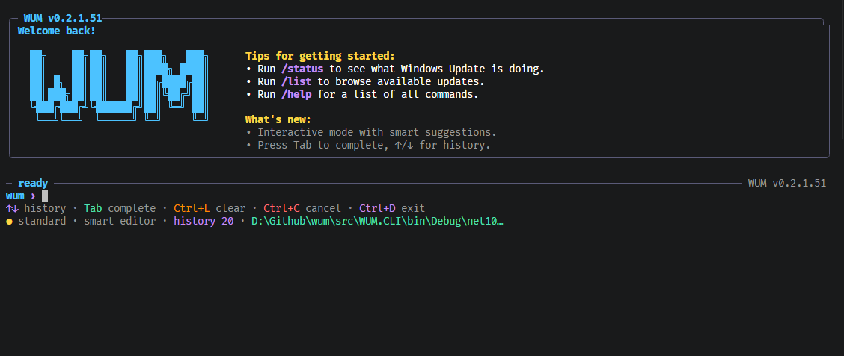Click the 'WUM v0.2.1.51' title in box border
844x356 pixels.
[62, 19]
